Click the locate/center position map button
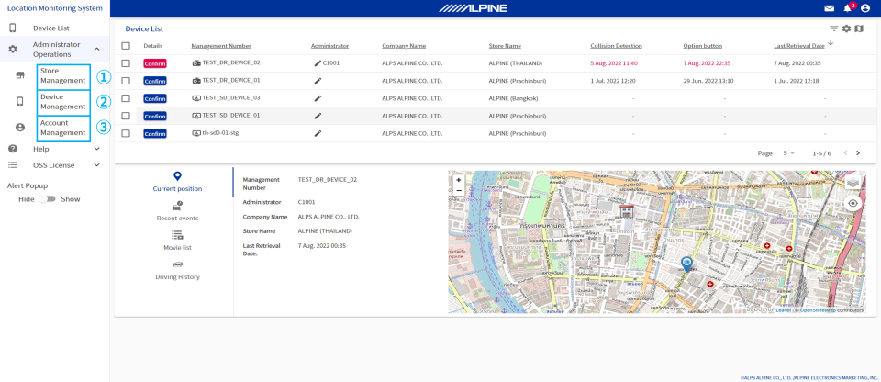This screenshot has width=881, height=382. click(x=853, y=203)
